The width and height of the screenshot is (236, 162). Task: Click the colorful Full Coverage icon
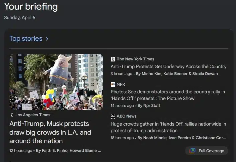coord(192,151)
